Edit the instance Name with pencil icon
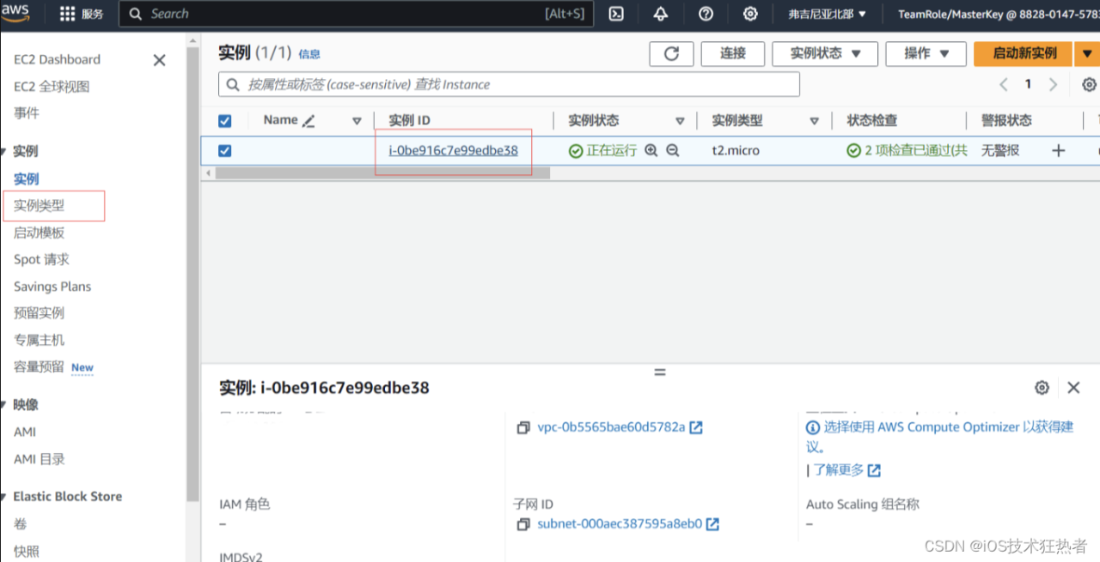The image size is (1100, 562). tap(309, 120)
